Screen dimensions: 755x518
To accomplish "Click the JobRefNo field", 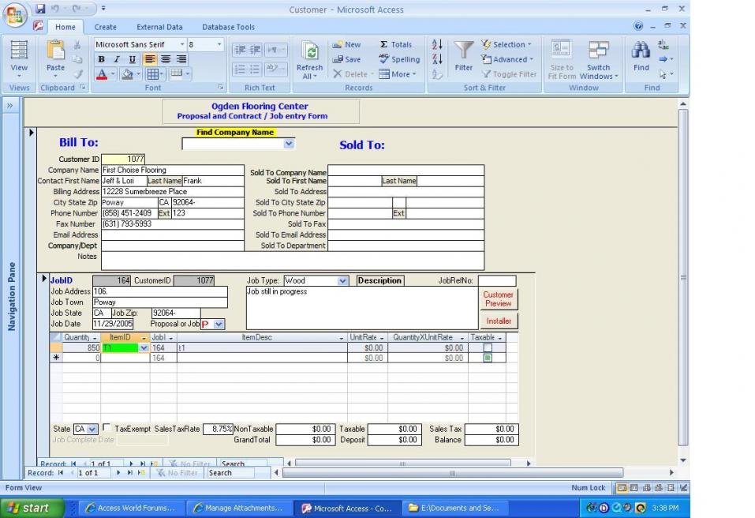I will click(497, 280).
